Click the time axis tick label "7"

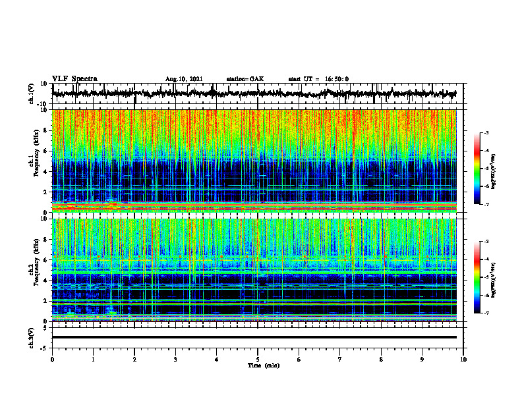click(340, 360)
